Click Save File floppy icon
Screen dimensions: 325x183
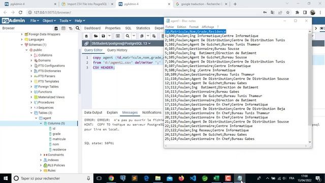(103, 36)
